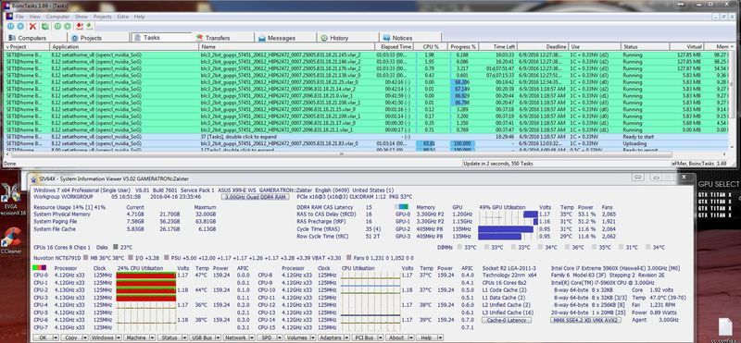Click the red X abort task icon

click(x=32, y=27)
